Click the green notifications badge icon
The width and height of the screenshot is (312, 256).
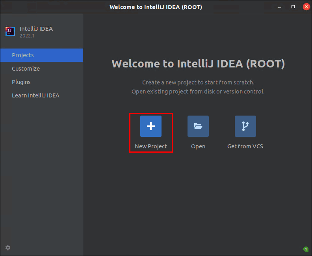pyautogui.click(x=306, y=249)
